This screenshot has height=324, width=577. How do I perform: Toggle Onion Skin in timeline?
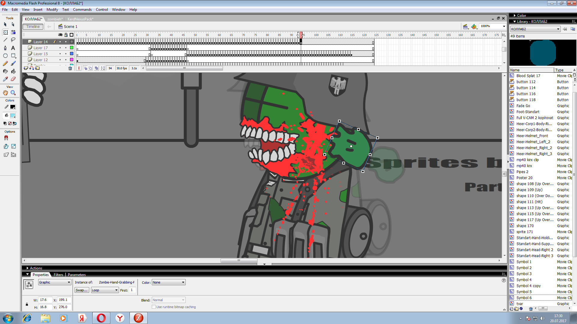coord(85,68)
